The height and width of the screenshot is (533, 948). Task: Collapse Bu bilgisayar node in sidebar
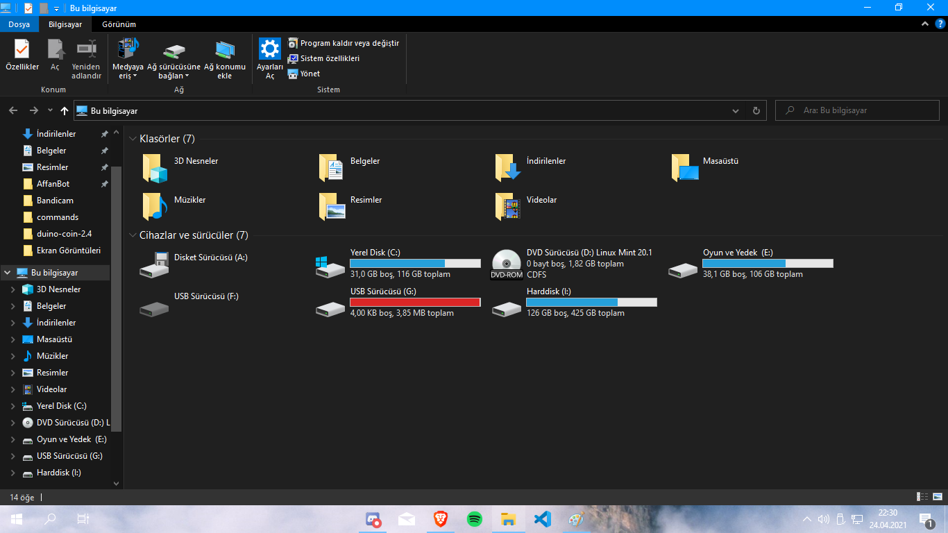pos(8,273)
